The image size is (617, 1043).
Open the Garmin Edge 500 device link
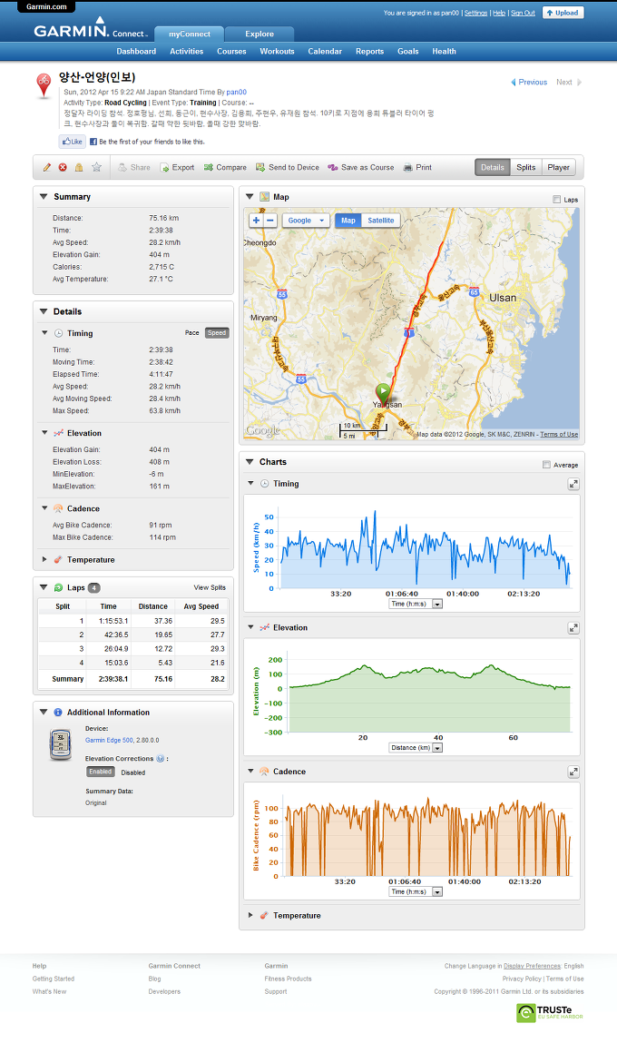coord(109,741)
